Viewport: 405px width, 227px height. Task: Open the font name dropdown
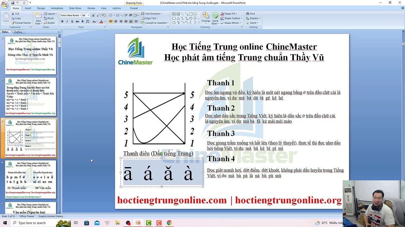[80, 15]
